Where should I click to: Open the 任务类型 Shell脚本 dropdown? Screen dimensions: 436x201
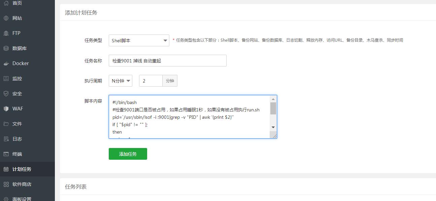[139, 41]
